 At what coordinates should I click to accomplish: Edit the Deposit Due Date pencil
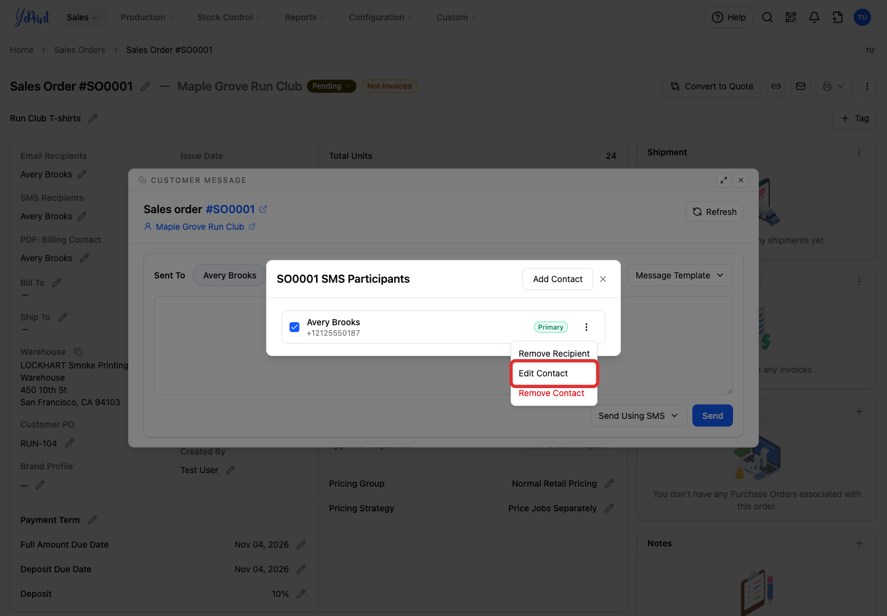(301, 569)
